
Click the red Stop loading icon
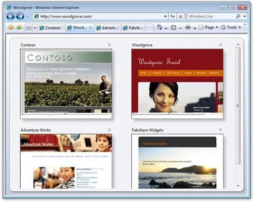181,17
